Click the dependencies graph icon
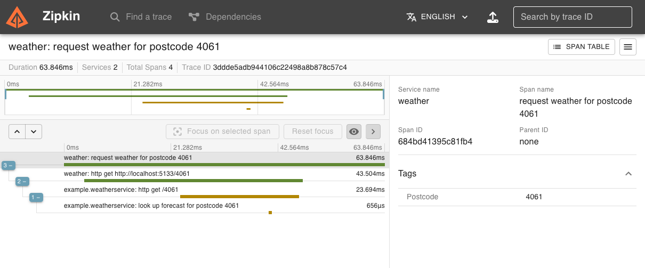The width and height of the screenshot is (645, 268). pos(194,17)
